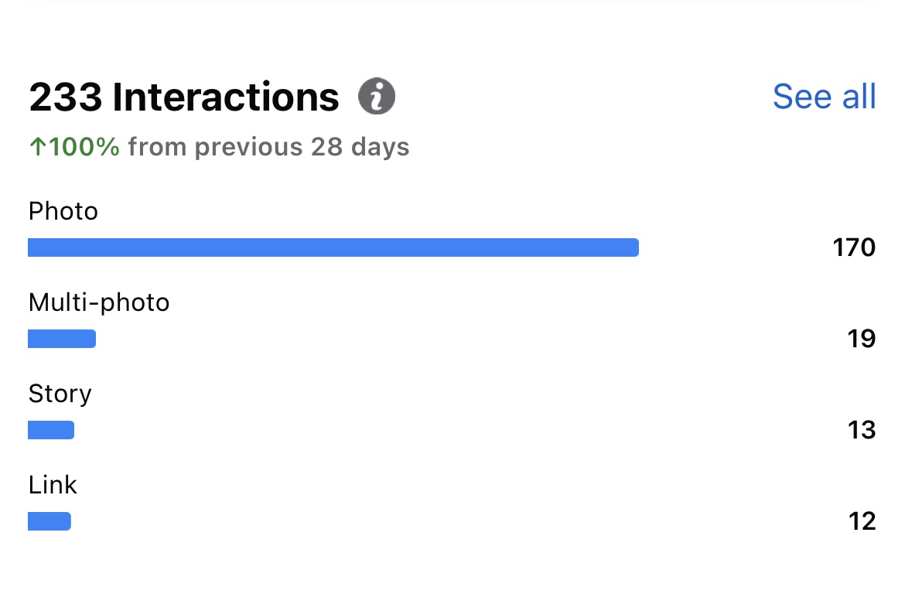Click the 12 Link count
The width and height of the screenshot is (905, 611).
point(861,521)
